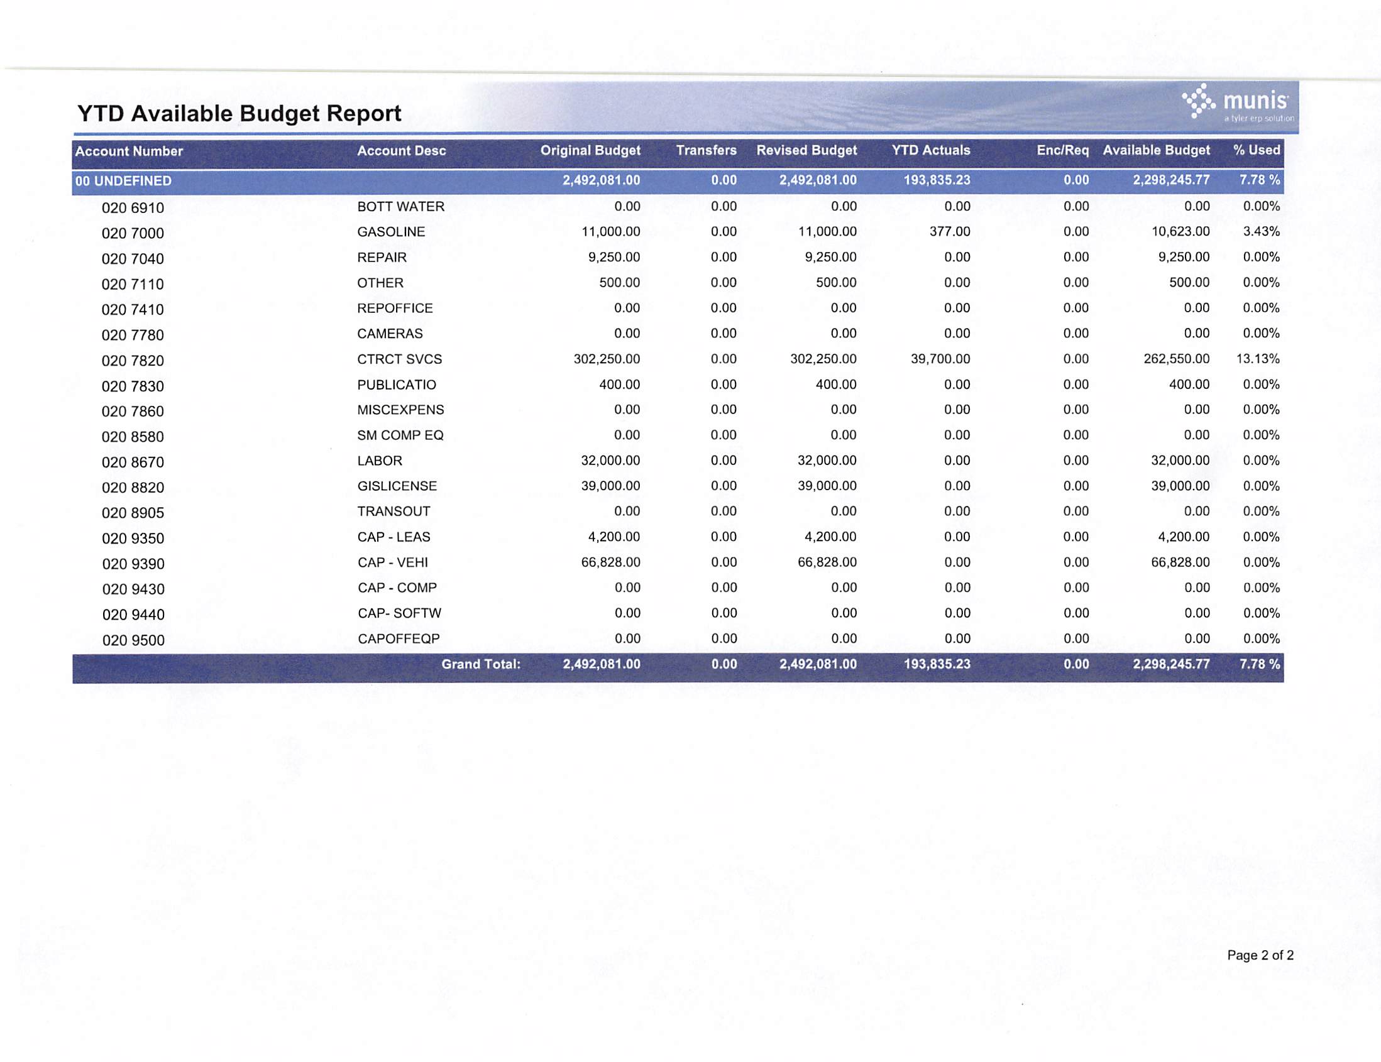
Task: Click the munis logo
Action: coord(1237,103)
